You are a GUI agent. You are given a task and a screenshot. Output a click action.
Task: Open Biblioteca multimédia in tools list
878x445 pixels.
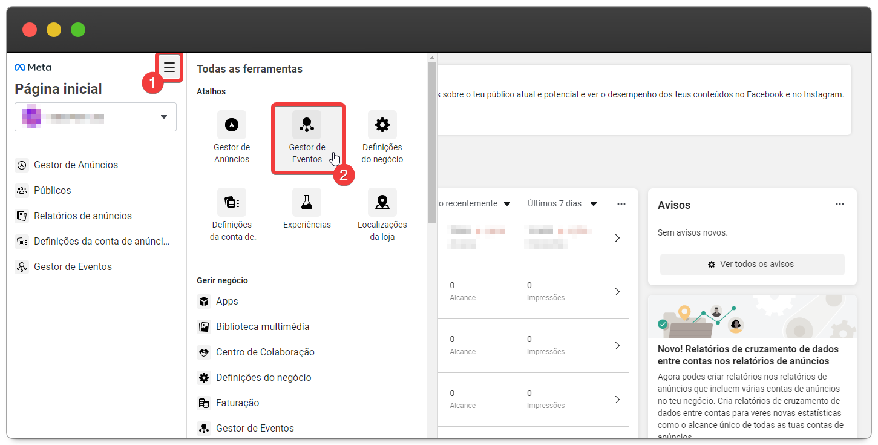coord(262,326)
